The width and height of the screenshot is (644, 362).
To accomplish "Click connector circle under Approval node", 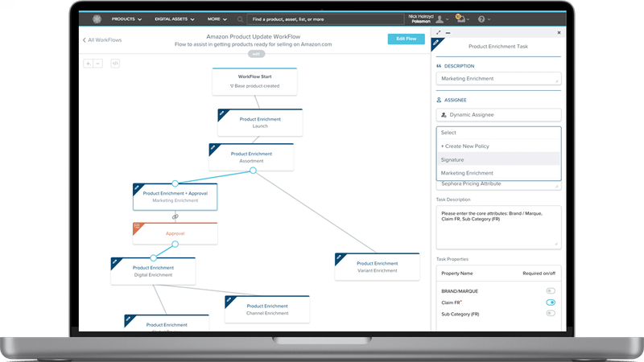I will click(x=175, y=245).
